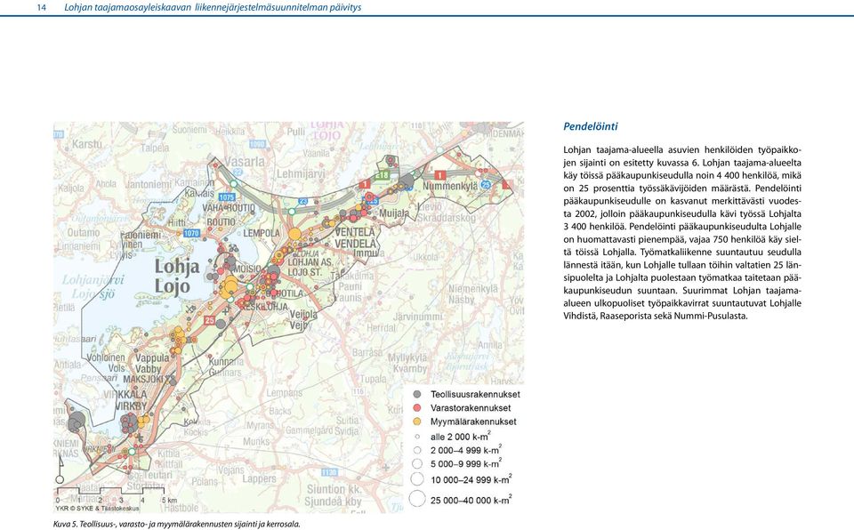Viewport: 854px width, 530px height.
Task: Click the 1130 road shield near Lappers
Action: (329, 472)
